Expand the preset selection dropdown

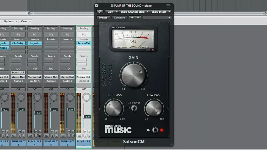pyautogui.click(x=157, y=18)
